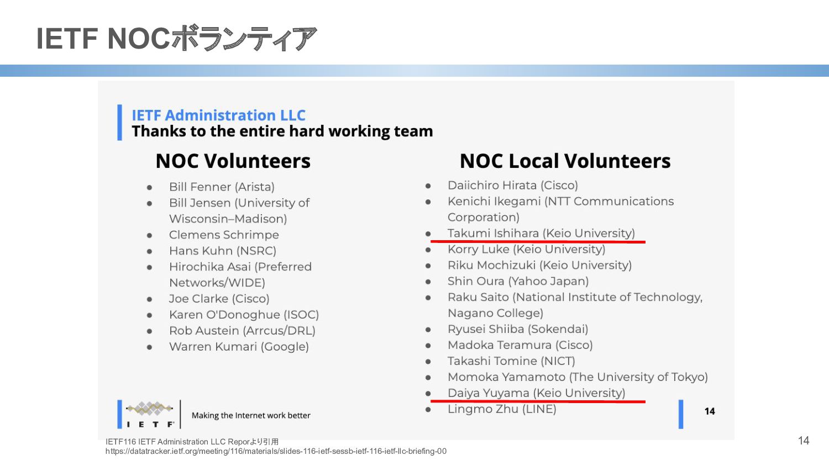This screenshot has width=829, height=466.
Task: Click 'Making the Internet work better' tagline
Action: click(251, 416)
